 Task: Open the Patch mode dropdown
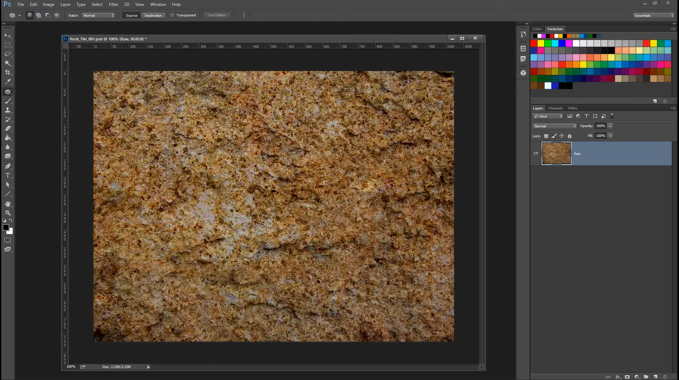coord(98,15)
